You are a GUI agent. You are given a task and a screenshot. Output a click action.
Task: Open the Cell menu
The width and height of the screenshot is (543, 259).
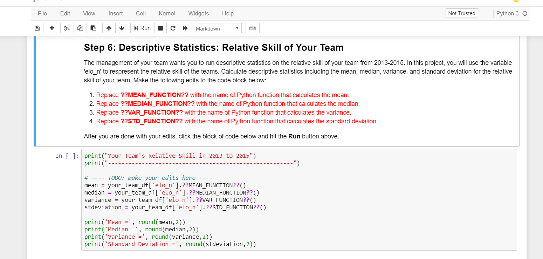tap(140, 13)
